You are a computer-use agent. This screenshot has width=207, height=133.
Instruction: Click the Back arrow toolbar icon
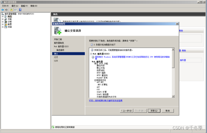[x=2, y=10]
